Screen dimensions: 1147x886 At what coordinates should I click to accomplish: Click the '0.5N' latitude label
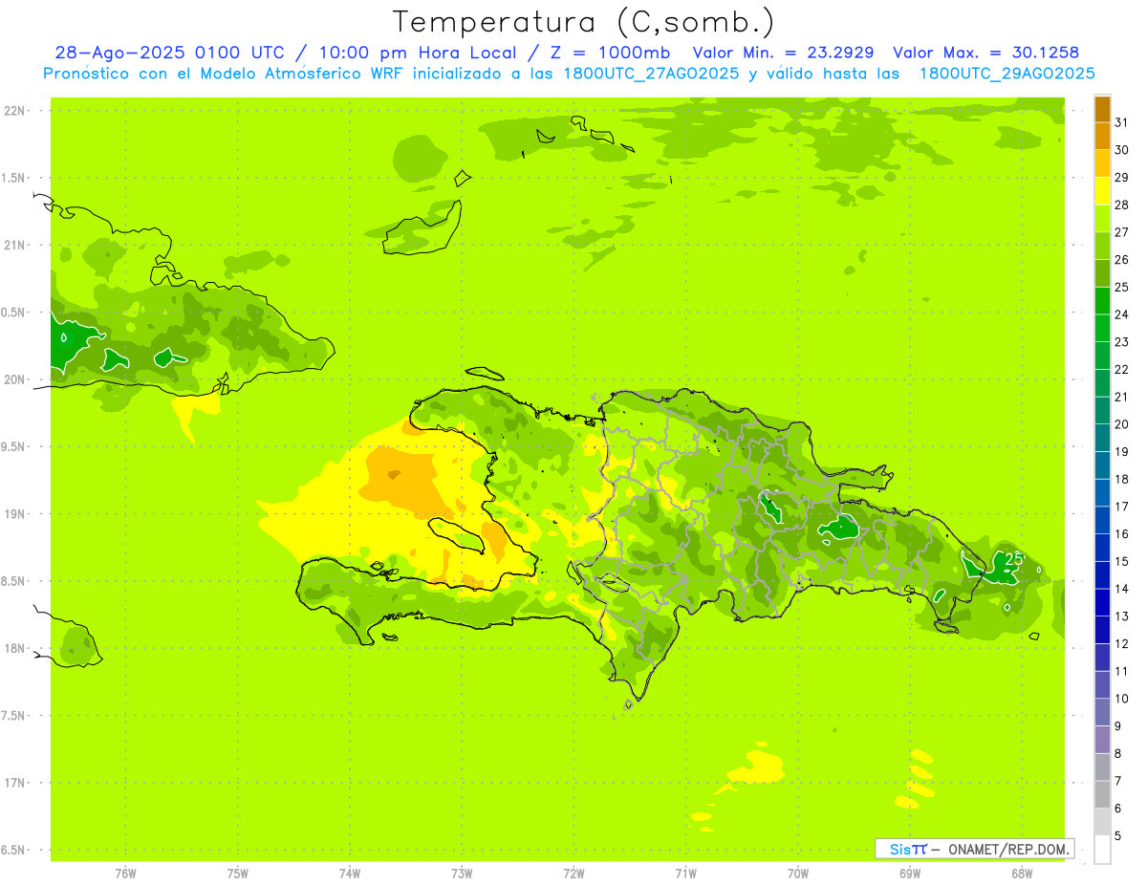(14, 313)
